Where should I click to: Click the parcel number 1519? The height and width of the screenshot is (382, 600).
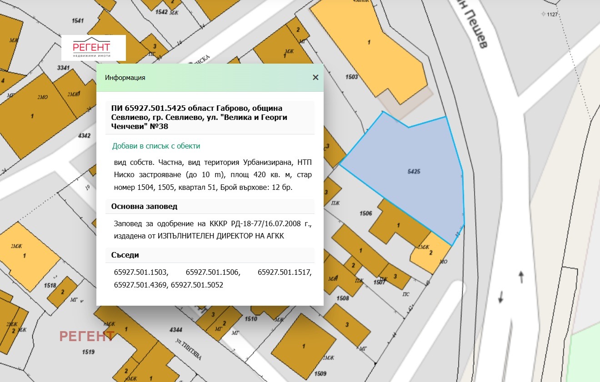pyautogui.click(x=88, y=352)
